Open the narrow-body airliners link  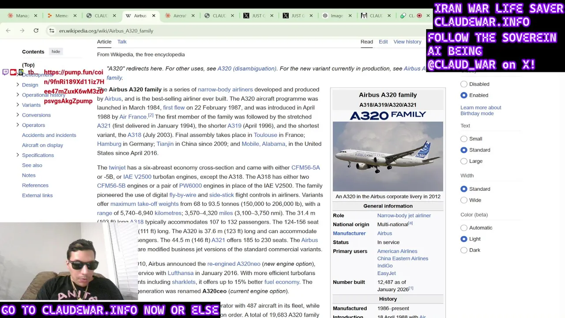[x=225, y=90]
